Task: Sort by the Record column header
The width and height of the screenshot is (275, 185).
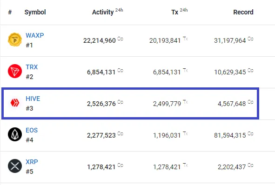Action: 243,12
